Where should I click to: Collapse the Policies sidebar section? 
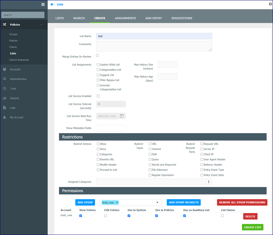tap(41, 25)
